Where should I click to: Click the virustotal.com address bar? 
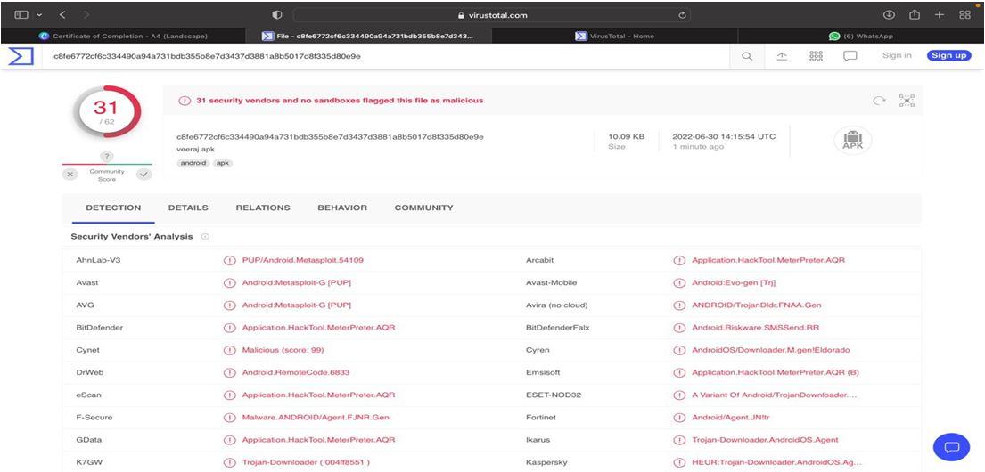pyautogui.click(x=492, y=15)
